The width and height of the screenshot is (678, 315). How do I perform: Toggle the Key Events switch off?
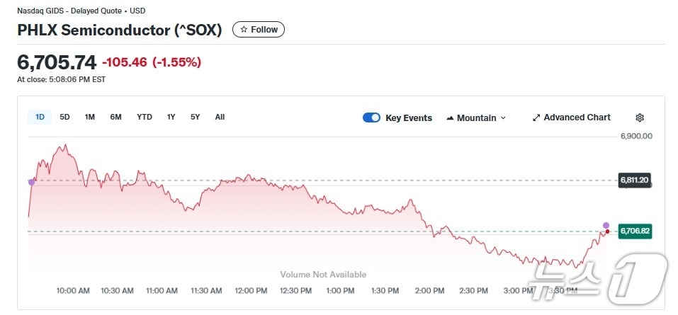371,118
